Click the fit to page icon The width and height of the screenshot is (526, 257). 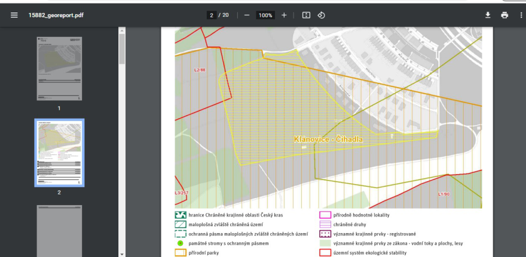(x=306, y=15)
